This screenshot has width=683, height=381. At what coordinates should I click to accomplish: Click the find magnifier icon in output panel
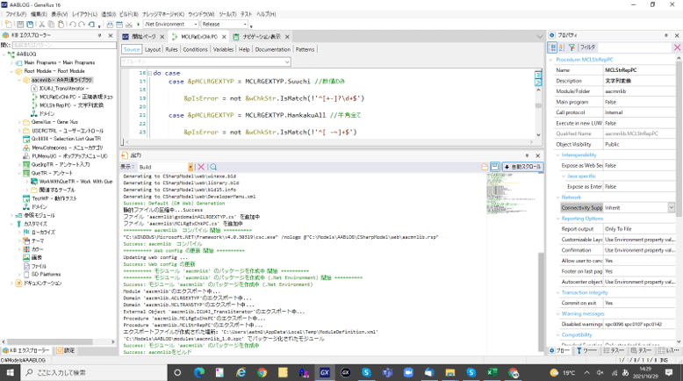(x=213, y=167)
